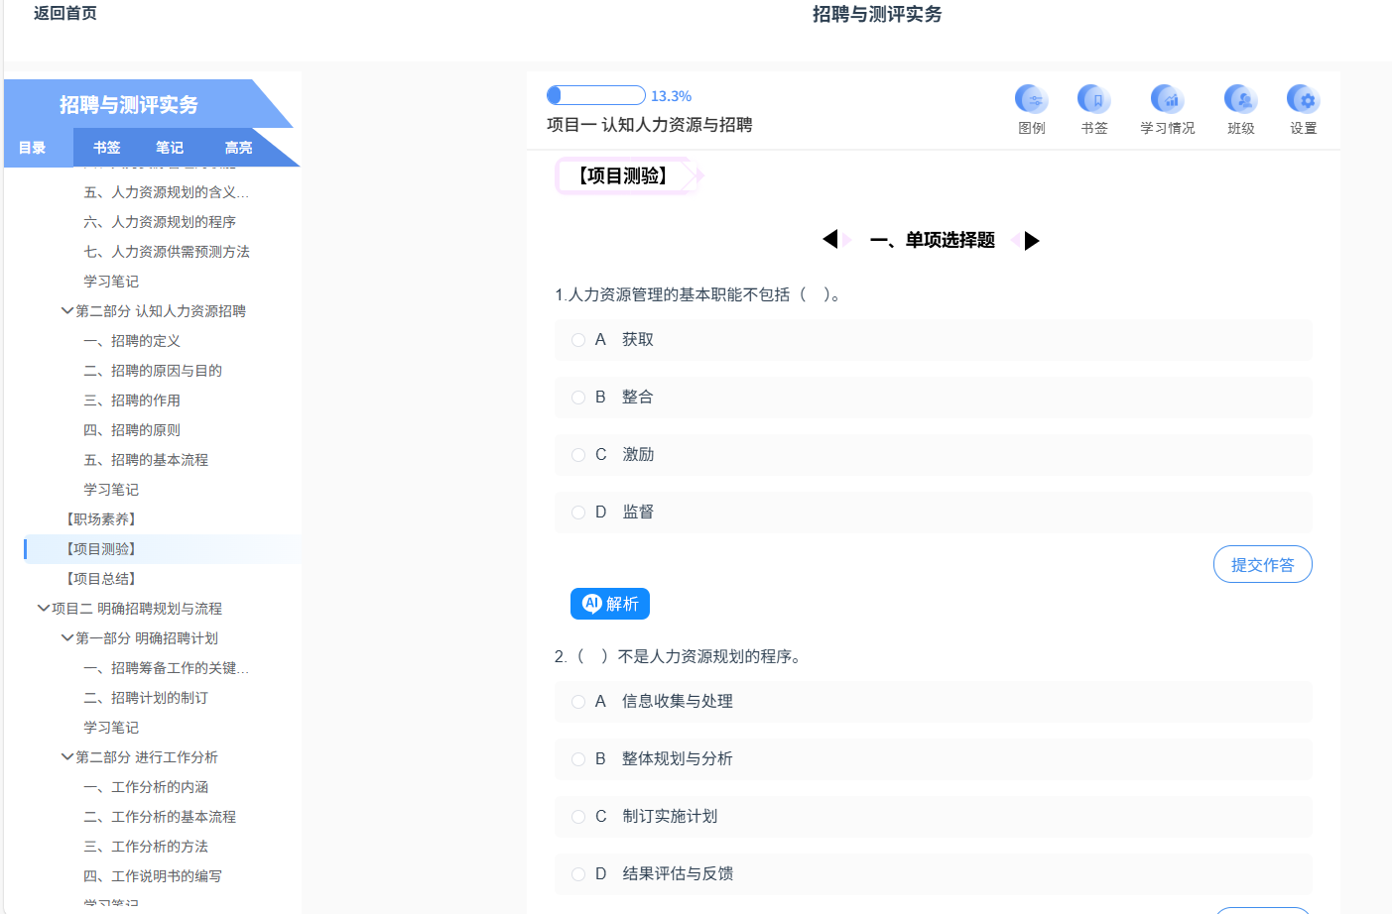This screenshot has width=1392, height=914.
Task: Open 五、招聘的基本流程 entry
Action: [x=146, y=460]
